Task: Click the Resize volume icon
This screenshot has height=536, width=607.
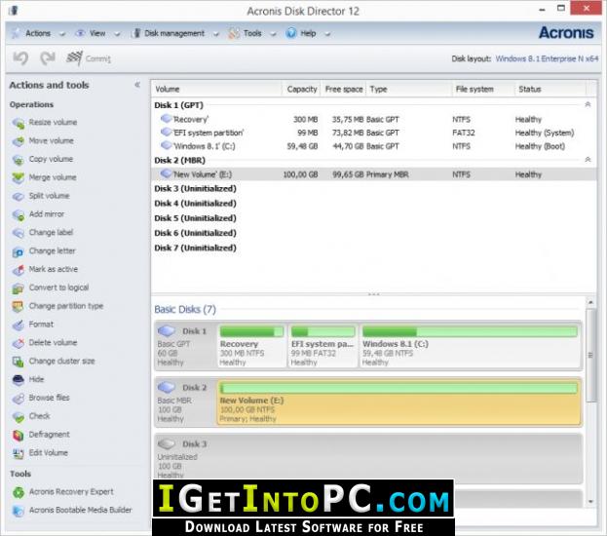Action: tap(19, 123)
